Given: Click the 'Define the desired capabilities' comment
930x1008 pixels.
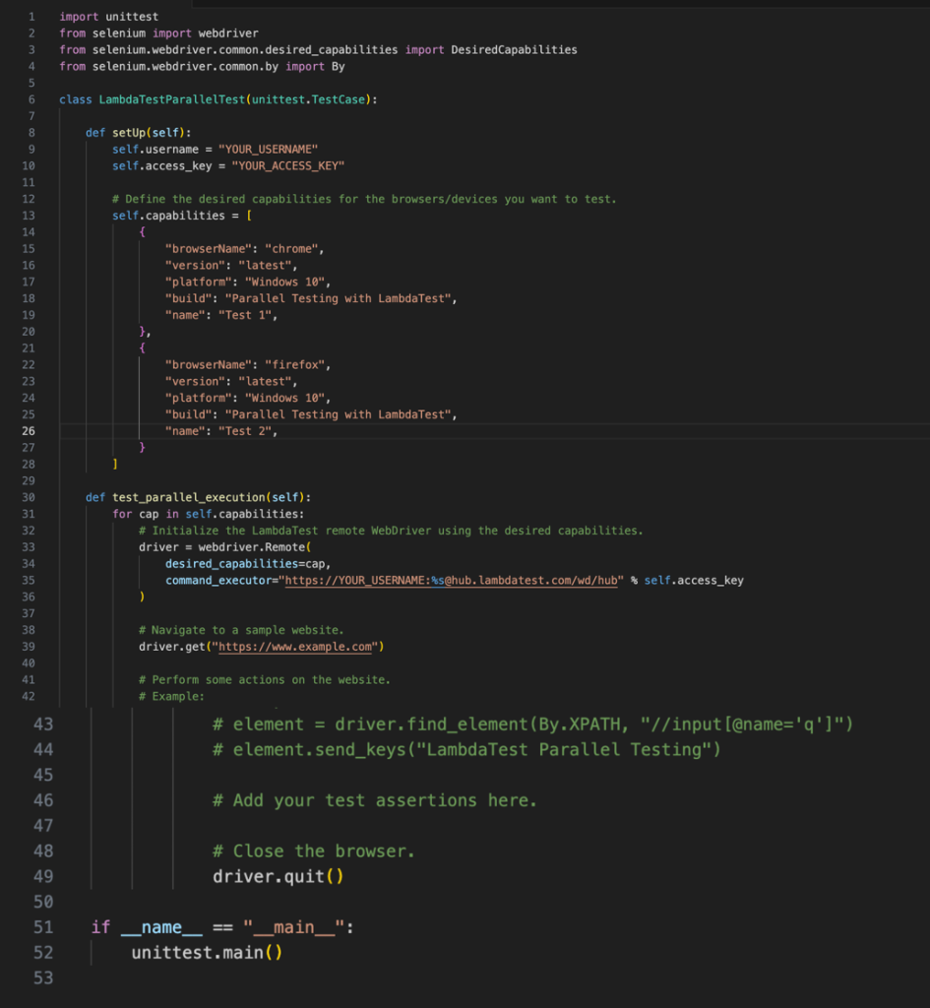Looking at the screenshot, I should 364,199.
